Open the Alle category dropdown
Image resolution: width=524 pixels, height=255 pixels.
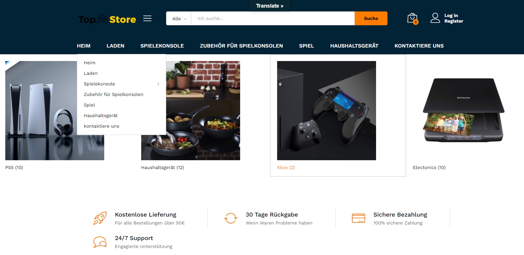tap(179, 18)
